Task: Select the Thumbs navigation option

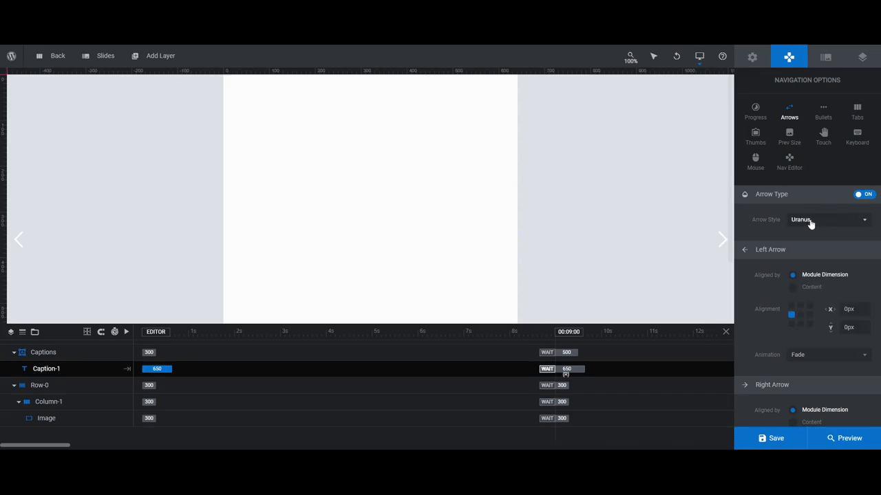Action: 755,136
